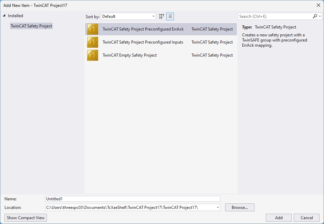Click the TwinCAT Empty Safety Project icon
The height and width of the screenshot is (224, 324).
(93, 55)
